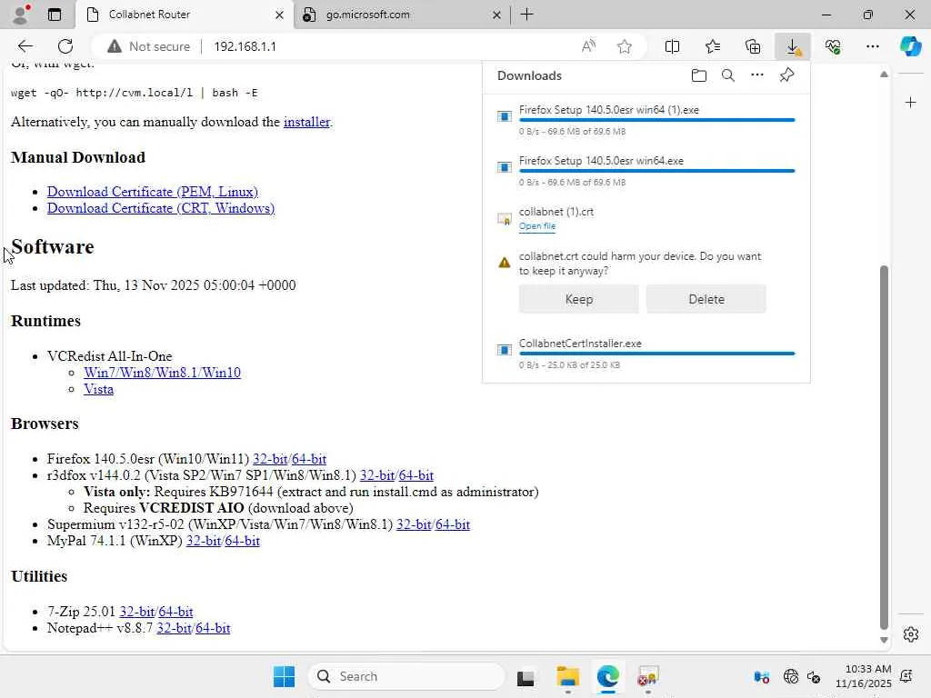Open taskbar clock showing 10:33 AM
The width and height of the screenshot is (931, 698).
[x=864, y=676]
